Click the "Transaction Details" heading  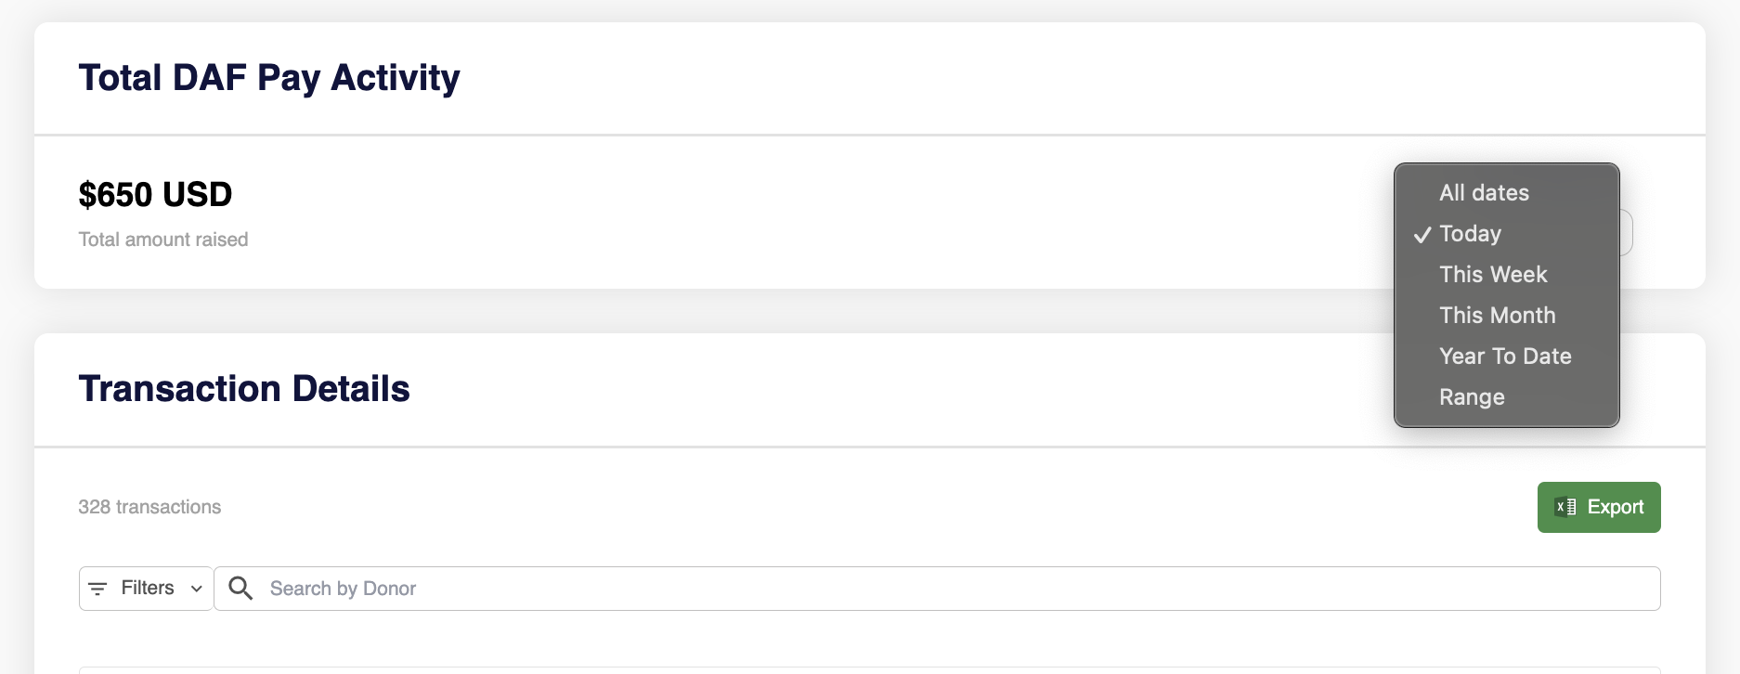[244, 389]
